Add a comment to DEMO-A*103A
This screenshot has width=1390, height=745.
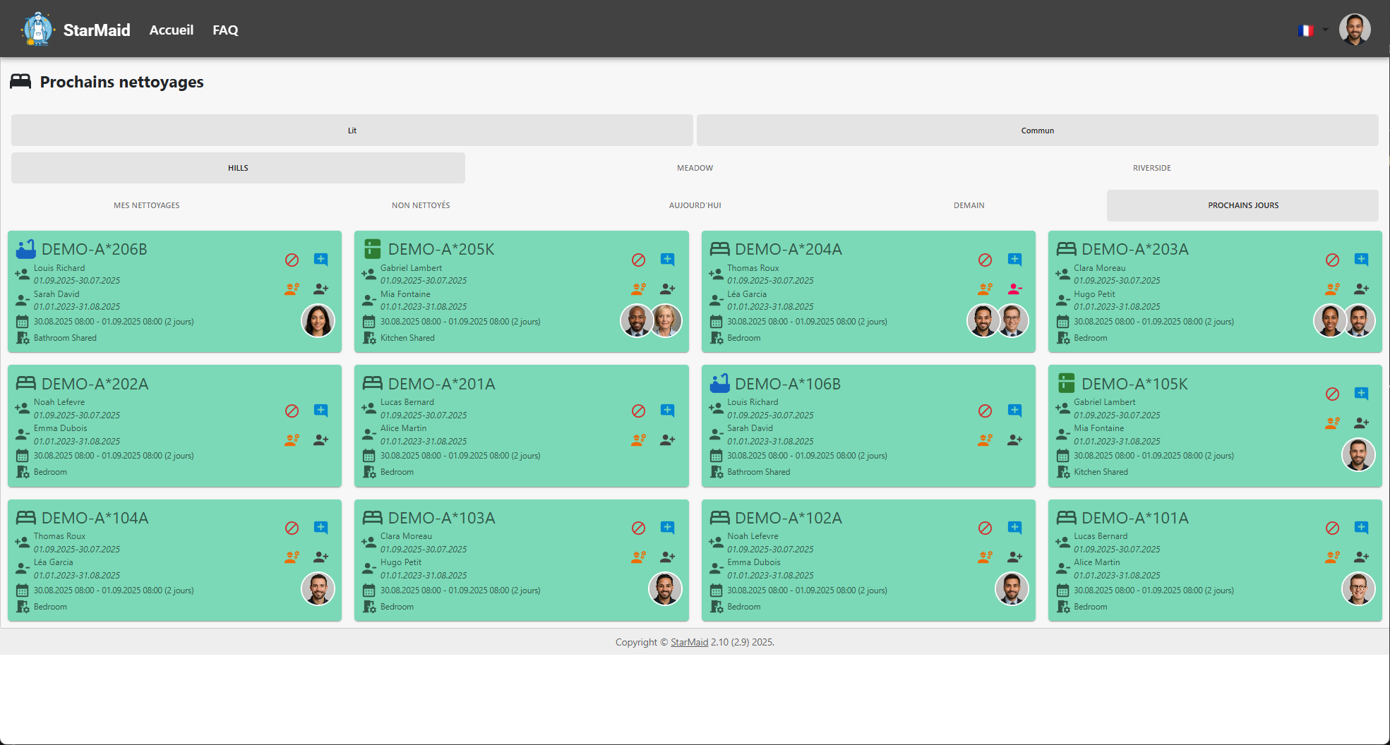click(x=667, y=528)
